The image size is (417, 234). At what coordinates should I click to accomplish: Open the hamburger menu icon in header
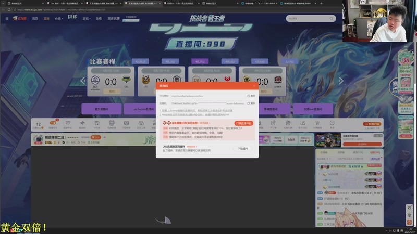click(x=7, y=18)
